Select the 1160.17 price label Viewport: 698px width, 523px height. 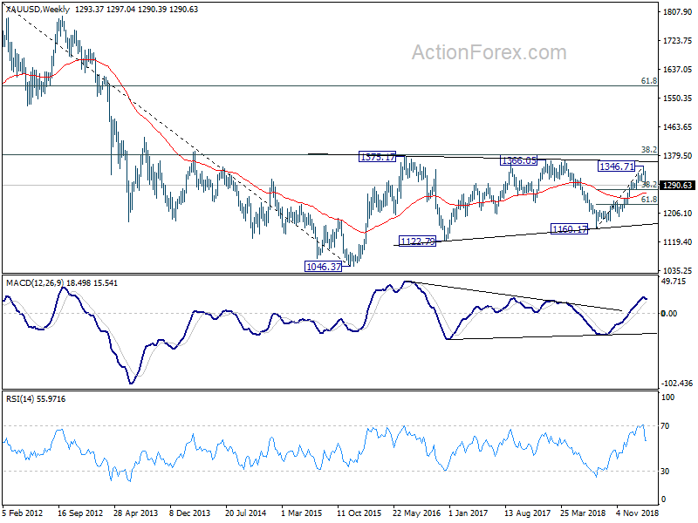(570, 229)
